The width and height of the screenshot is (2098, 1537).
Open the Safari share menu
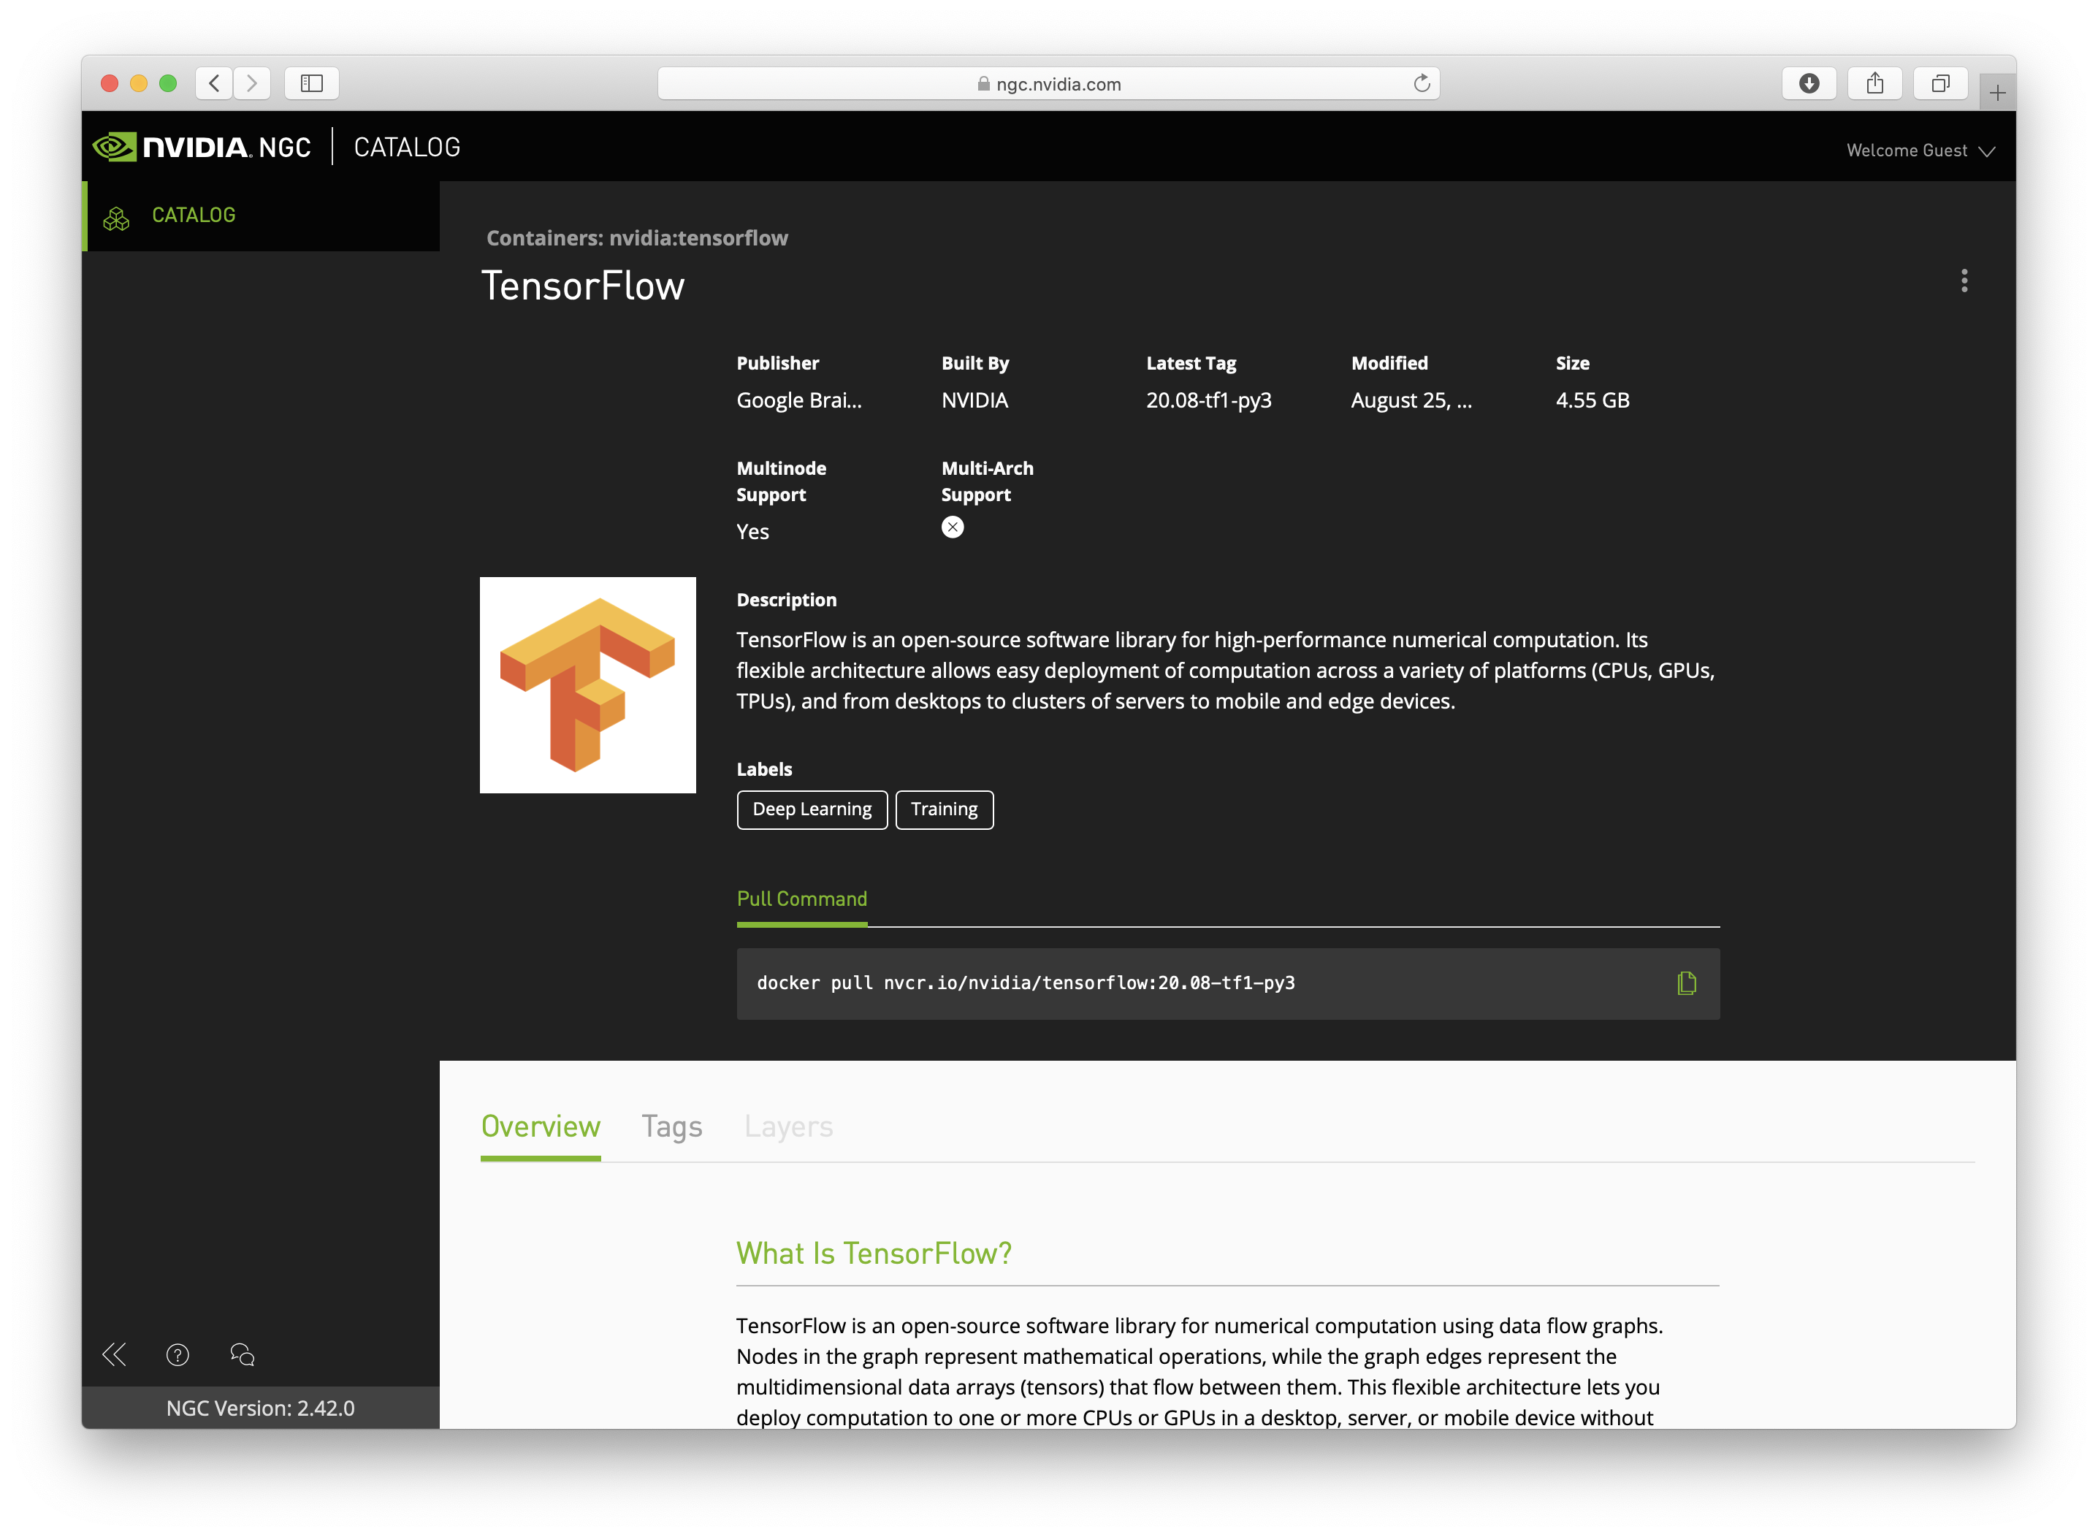[x=1874, y=84]
